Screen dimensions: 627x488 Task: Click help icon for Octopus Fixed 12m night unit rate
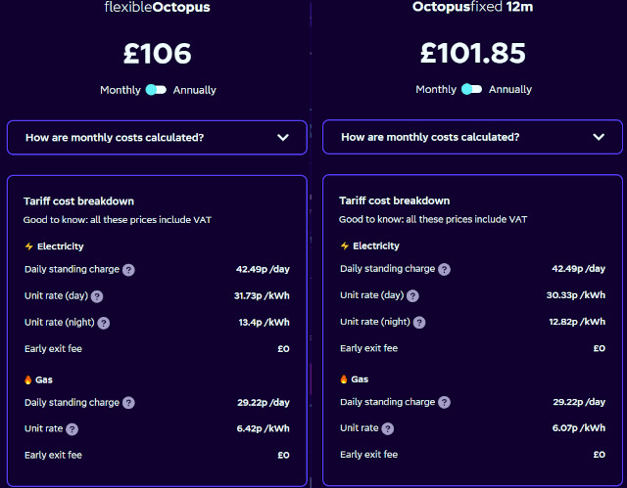(419, 322)
